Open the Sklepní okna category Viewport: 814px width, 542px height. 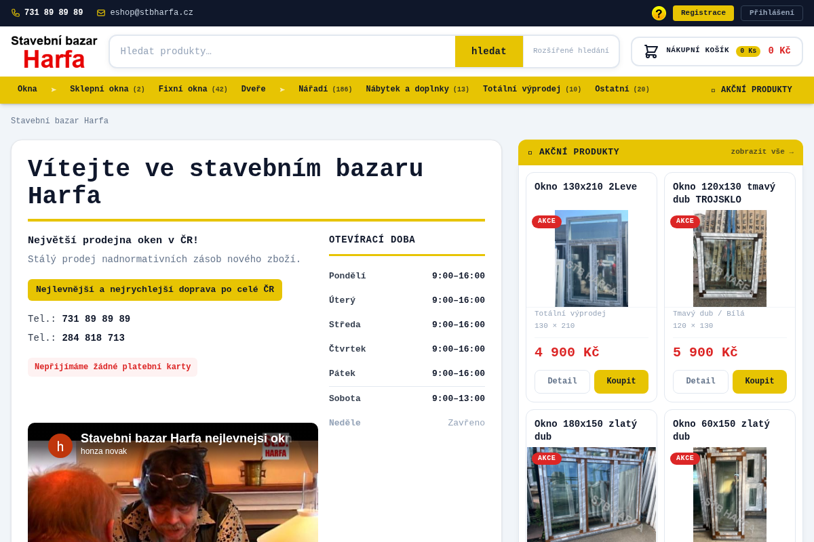(x=107, y=89)
